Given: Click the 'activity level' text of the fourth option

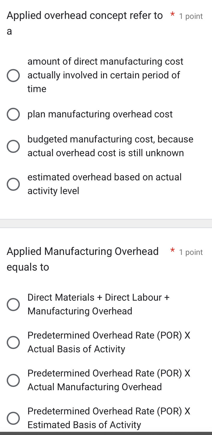Looking at the screenshot, I should [53, 191].
